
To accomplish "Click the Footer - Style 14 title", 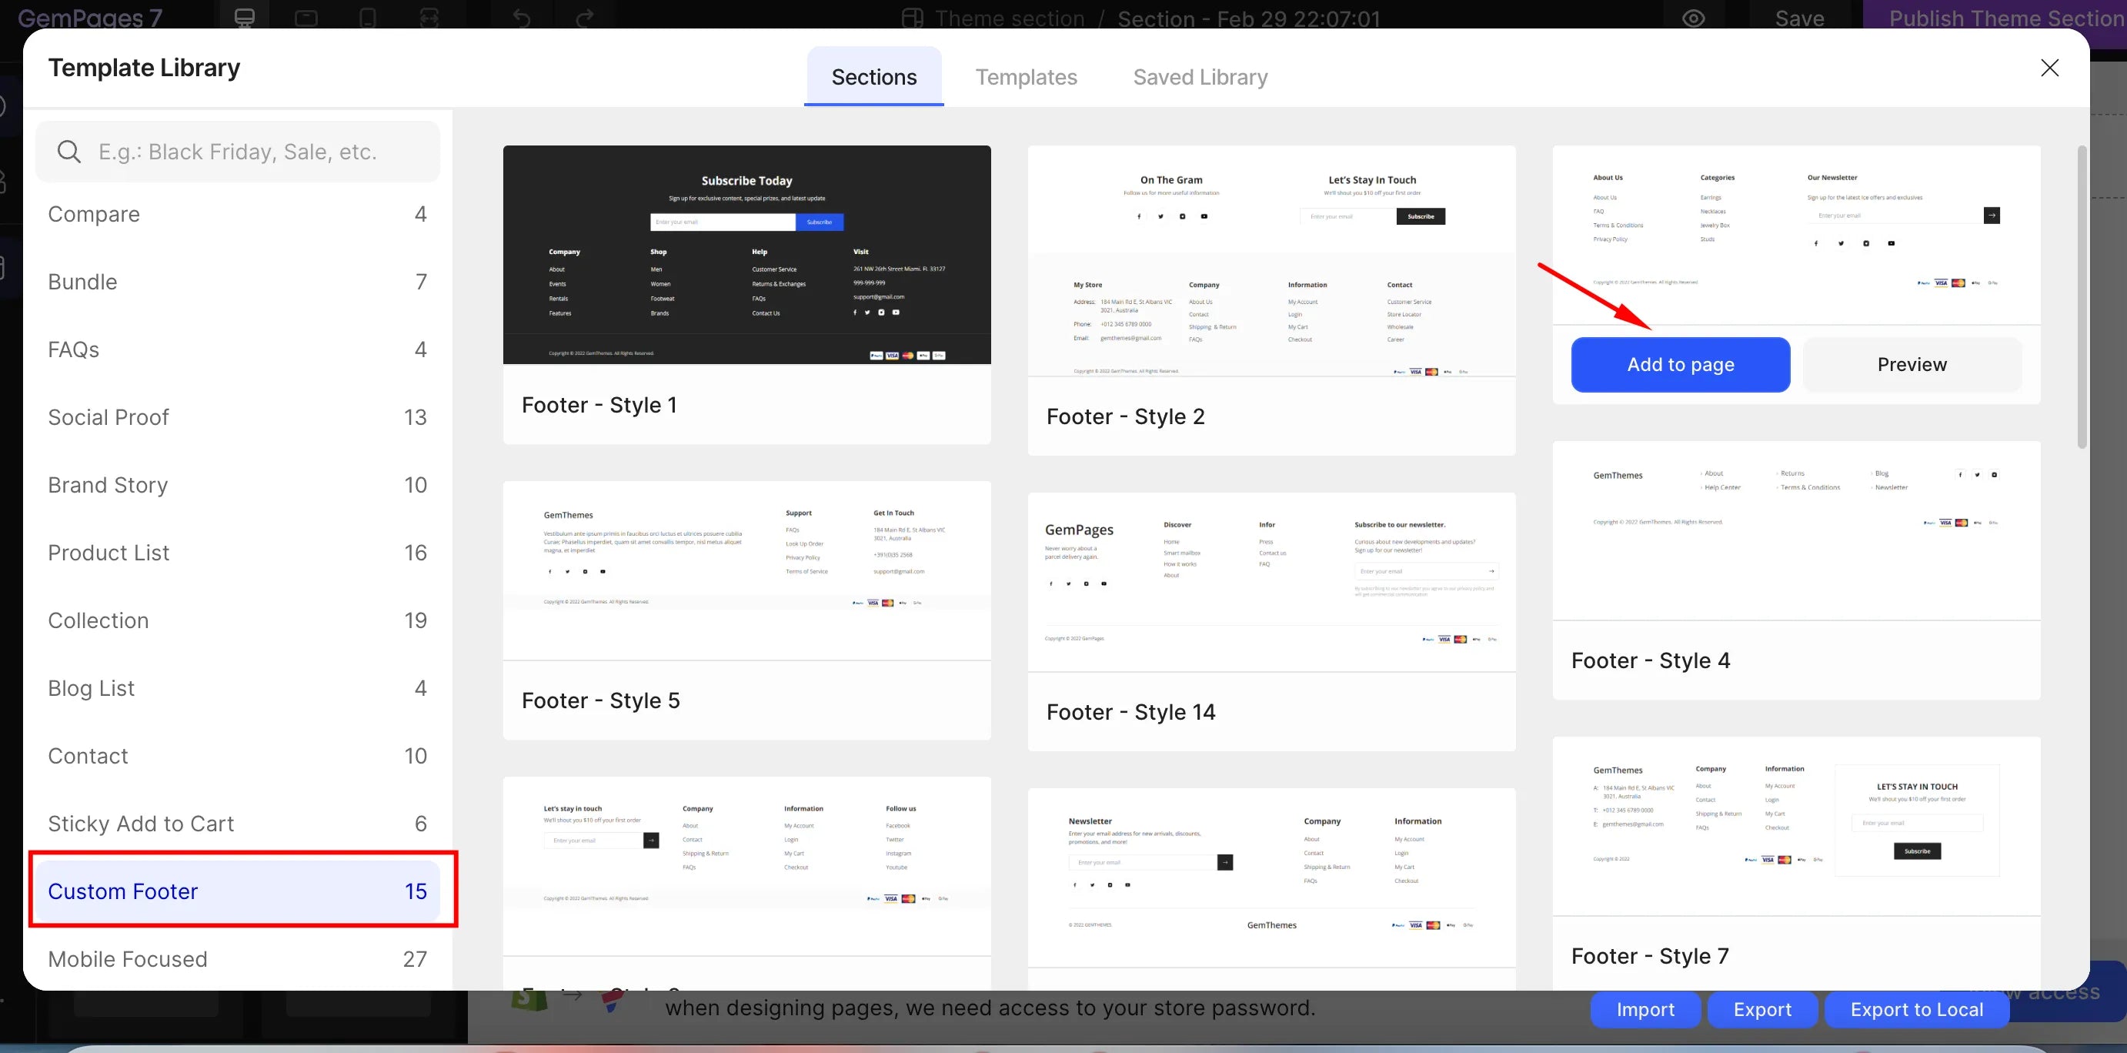I will [x=1130, y=712].
